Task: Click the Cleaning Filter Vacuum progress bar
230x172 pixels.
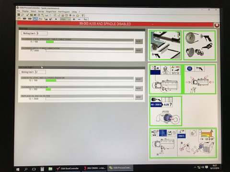Action: 90,89
